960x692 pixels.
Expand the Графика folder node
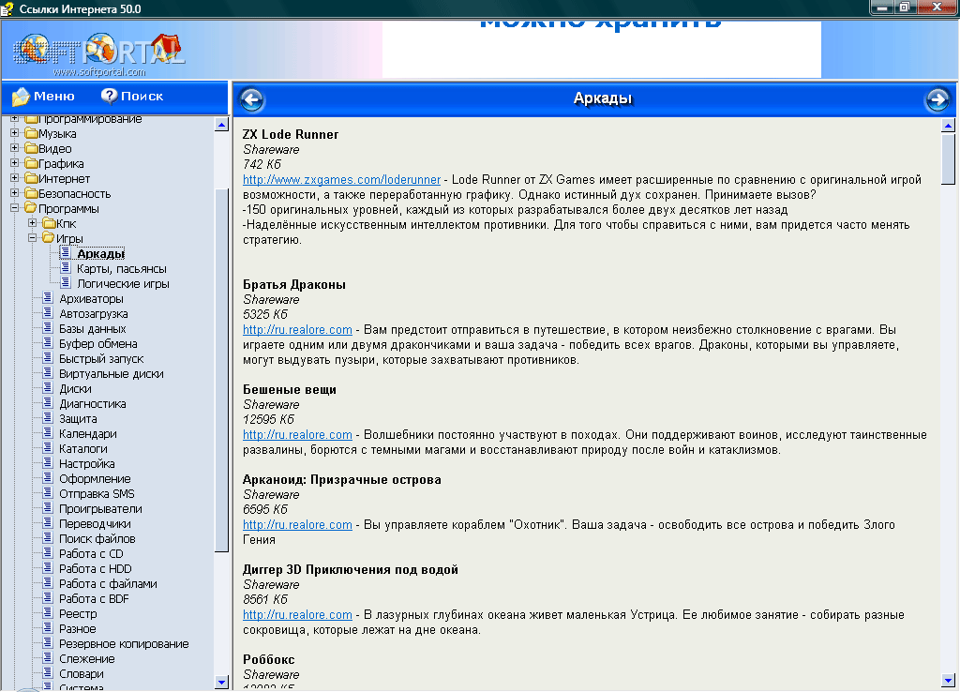pyautogui.click(x=15, y=163)
